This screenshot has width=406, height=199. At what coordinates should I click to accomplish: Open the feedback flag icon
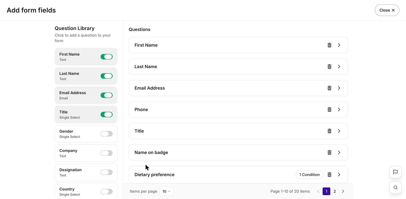click(396, 172)
